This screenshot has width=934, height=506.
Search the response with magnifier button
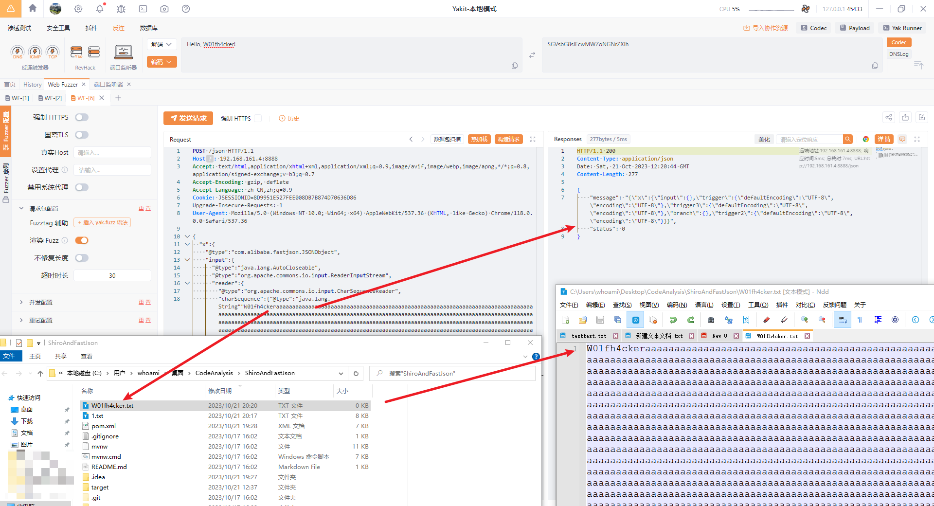coord(848,139)
